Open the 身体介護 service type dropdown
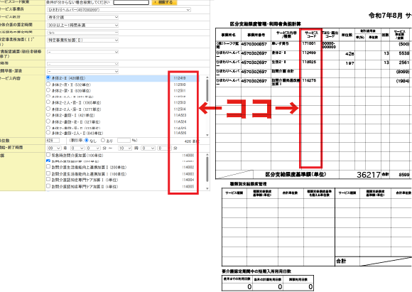Viewport: 412px width, 292px height. point(83,17)
